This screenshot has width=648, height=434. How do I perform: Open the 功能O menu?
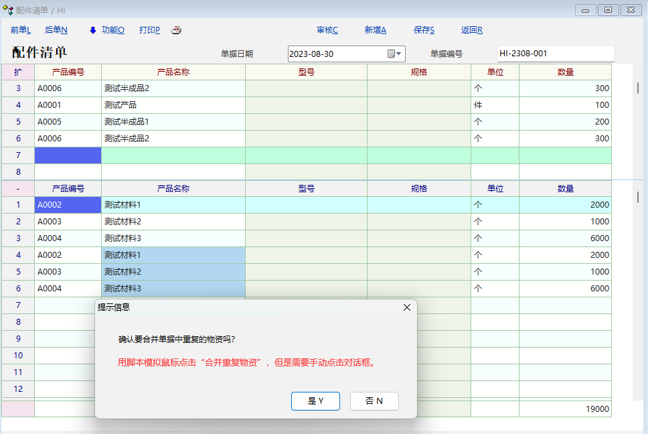click(x=112, y=30)
